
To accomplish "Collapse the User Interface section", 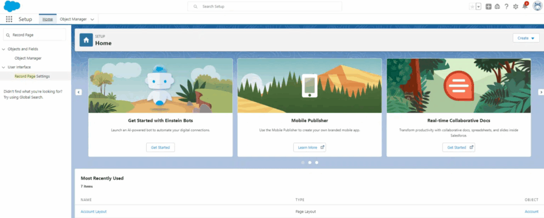I will pos(4,67).
